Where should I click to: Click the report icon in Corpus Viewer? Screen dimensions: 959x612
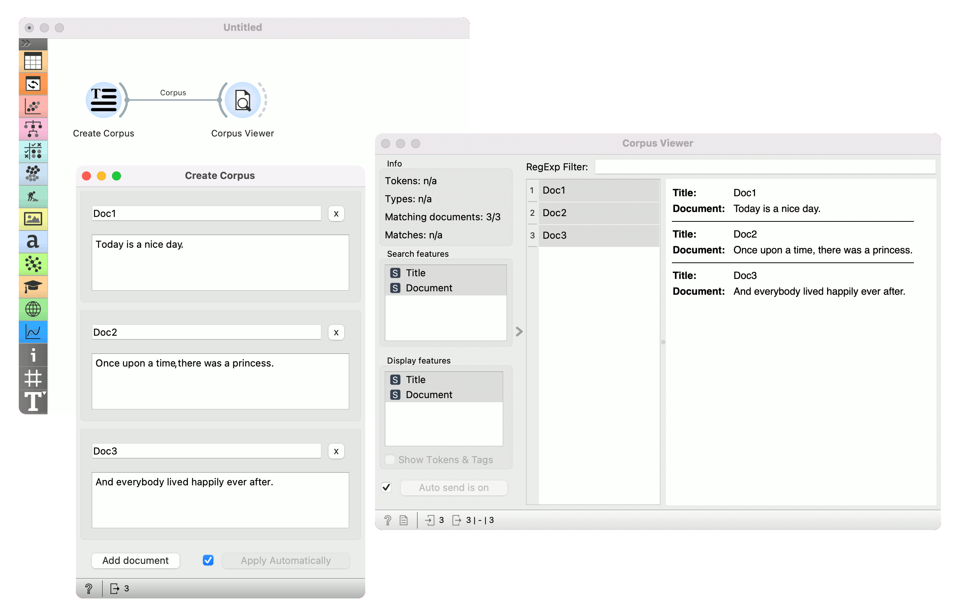coord(404,520)
